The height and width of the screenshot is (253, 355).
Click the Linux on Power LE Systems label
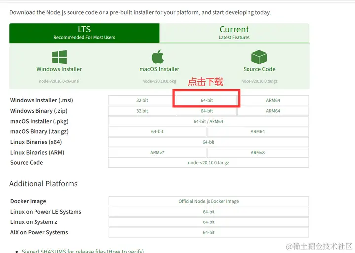click(x=46, y=212)
